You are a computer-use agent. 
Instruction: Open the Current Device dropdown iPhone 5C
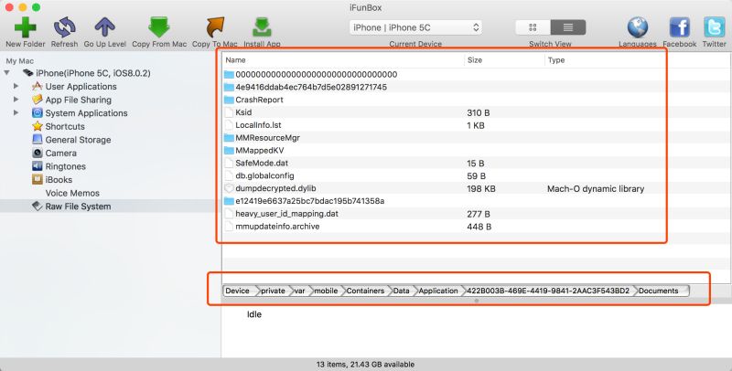click(415, 27)
